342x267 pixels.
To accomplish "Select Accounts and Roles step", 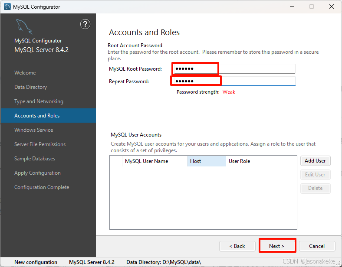I will (37, 116).
